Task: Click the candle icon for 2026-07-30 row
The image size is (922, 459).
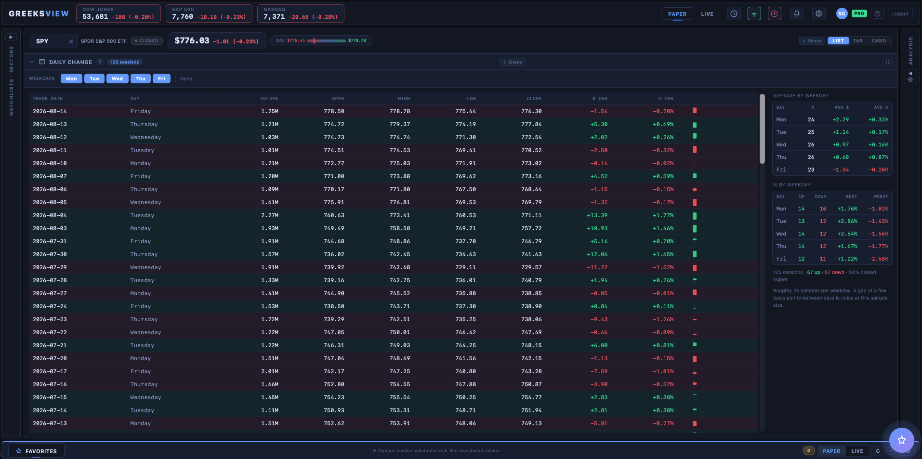Action: pos(695,254)
